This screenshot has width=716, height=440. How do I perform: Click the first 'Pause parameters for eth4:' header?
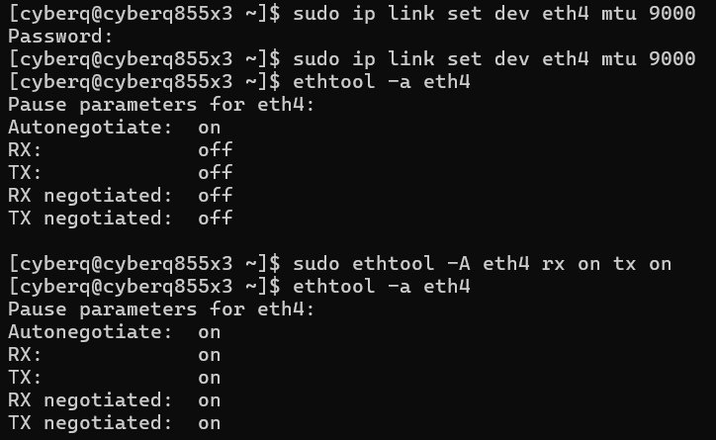[x=160, y=105]
